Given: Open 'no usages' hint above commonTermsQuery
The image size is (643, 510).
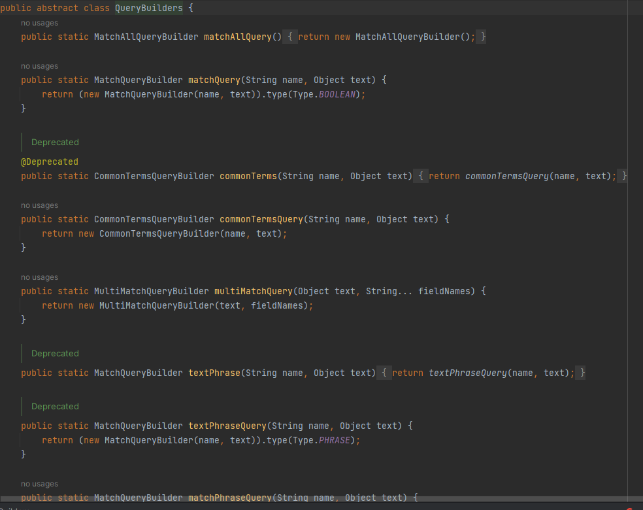Looking at the screenshot, I should [39, 205].
